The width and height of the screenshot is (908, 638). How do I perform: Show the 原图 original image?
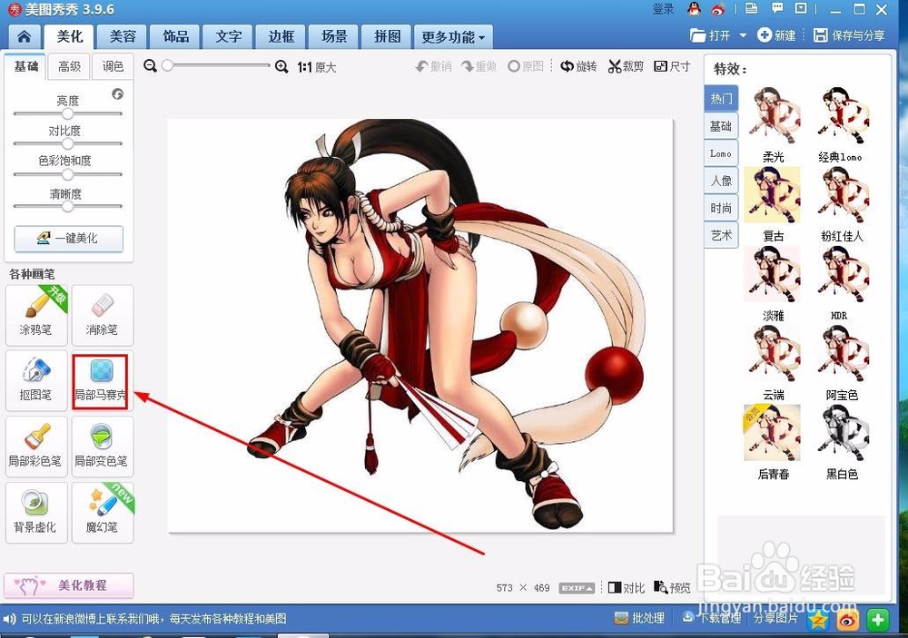(527, 65)
